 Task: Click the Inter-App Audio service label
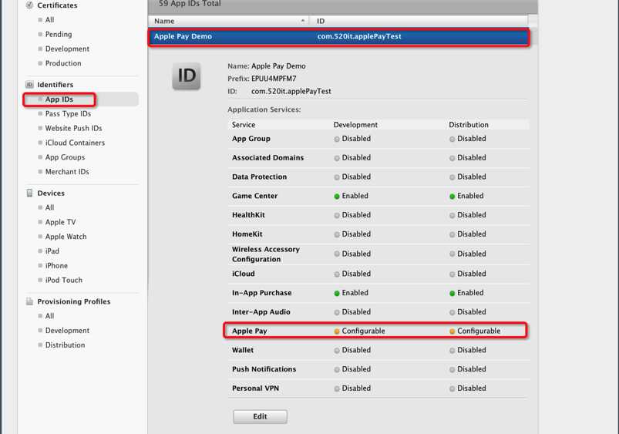261,312
